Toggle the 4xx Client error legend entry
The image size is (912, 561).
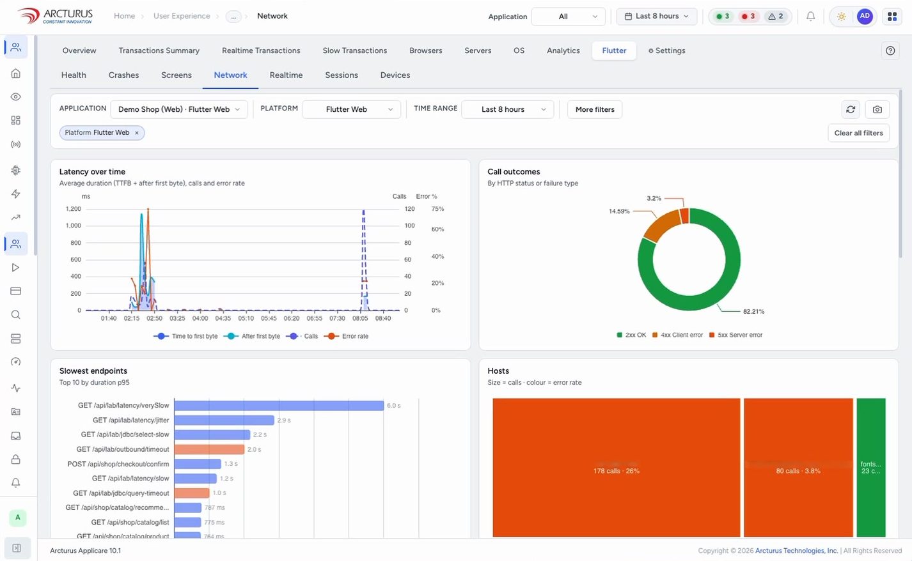pyautogui.click(x=677, y=335)
